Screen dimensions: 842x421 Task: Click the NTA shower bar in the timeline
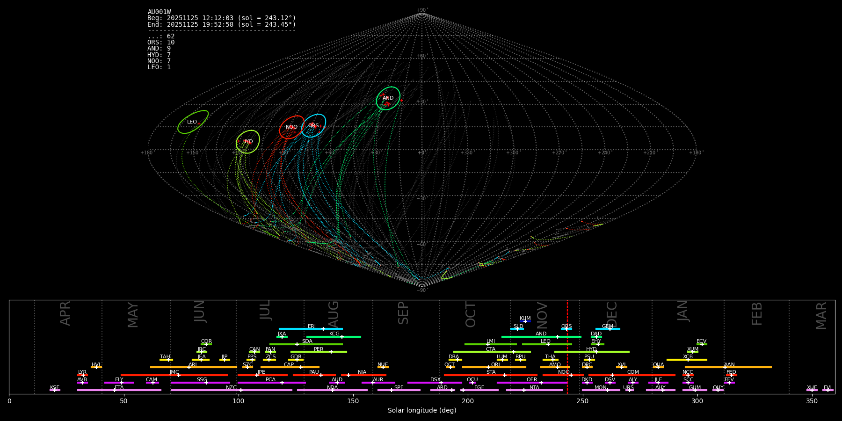(534, 390)
